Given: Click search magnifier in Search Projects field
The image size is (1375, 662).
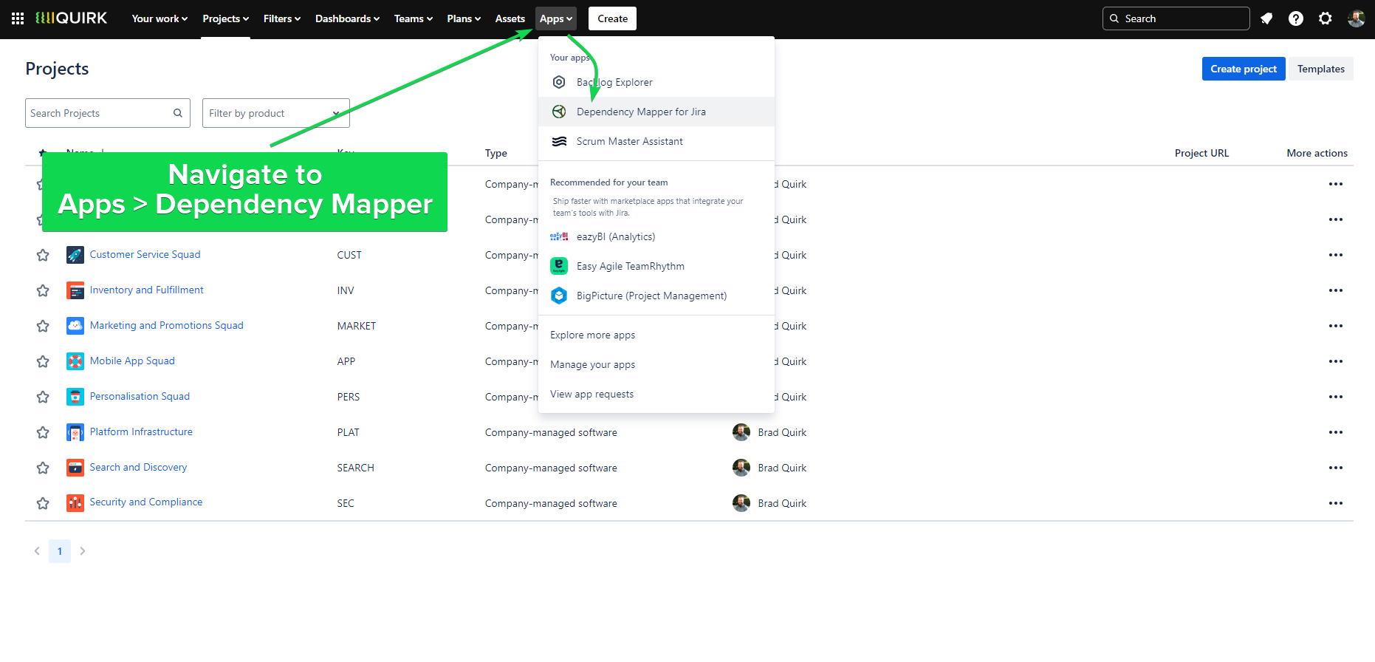Looking at the screenshot, I should click(x=178, y=113).
